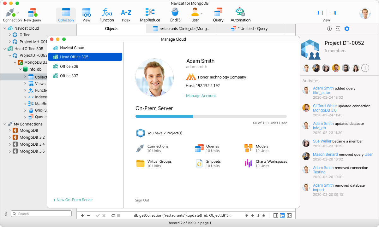Image resolution: width=379 pixels, height=227 pixels.
Task: Switch to the Untitled - Query tab
Action: [250, 28]
